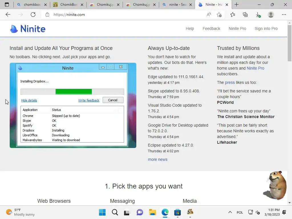Select the 'Web Browsers' heading
This screenshot has height=219, width=292.
[x=54, y=201]
